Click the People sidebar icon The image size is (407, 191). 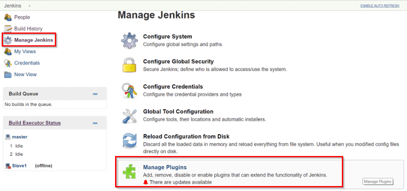tap(8, 17)
